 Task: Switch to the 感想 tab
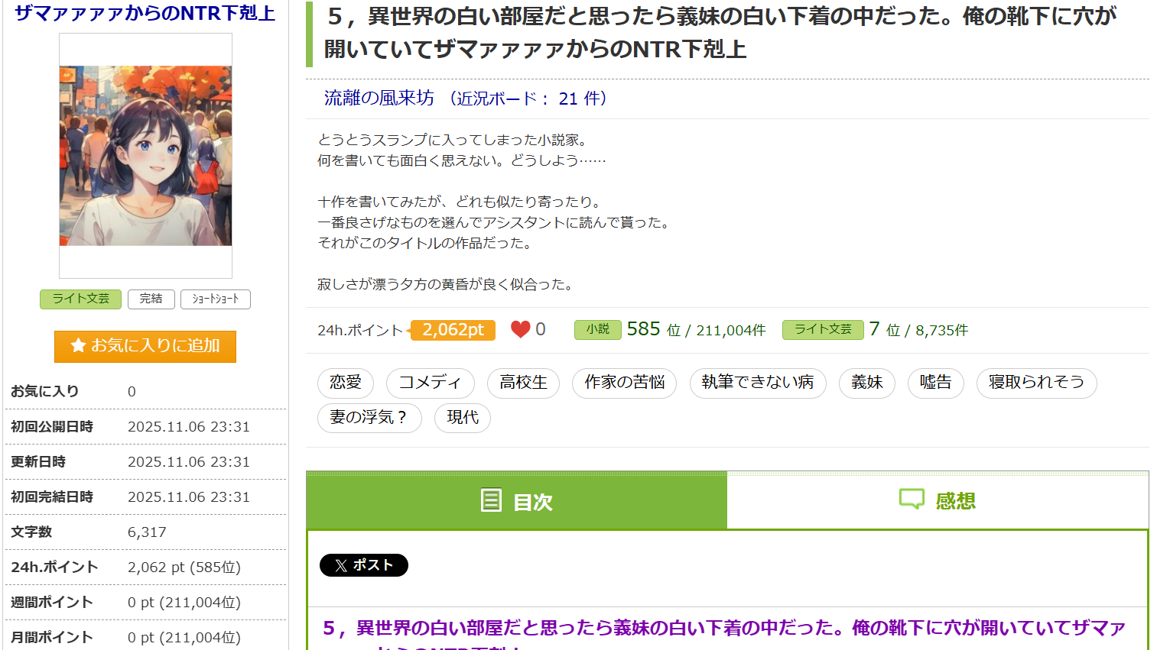tap(938, 501)
